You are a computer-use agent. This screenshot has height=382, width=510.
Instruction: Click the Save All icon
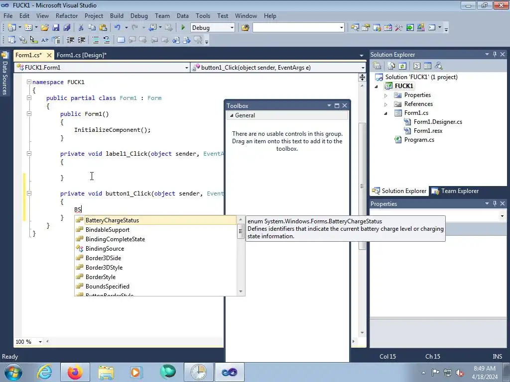[67, 28]
